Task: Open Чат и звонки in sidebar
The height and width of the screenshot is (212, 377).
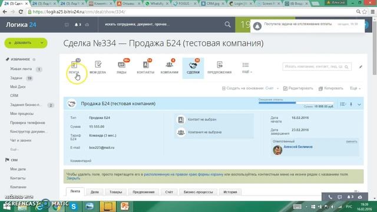Action: (x=21, y=140)
